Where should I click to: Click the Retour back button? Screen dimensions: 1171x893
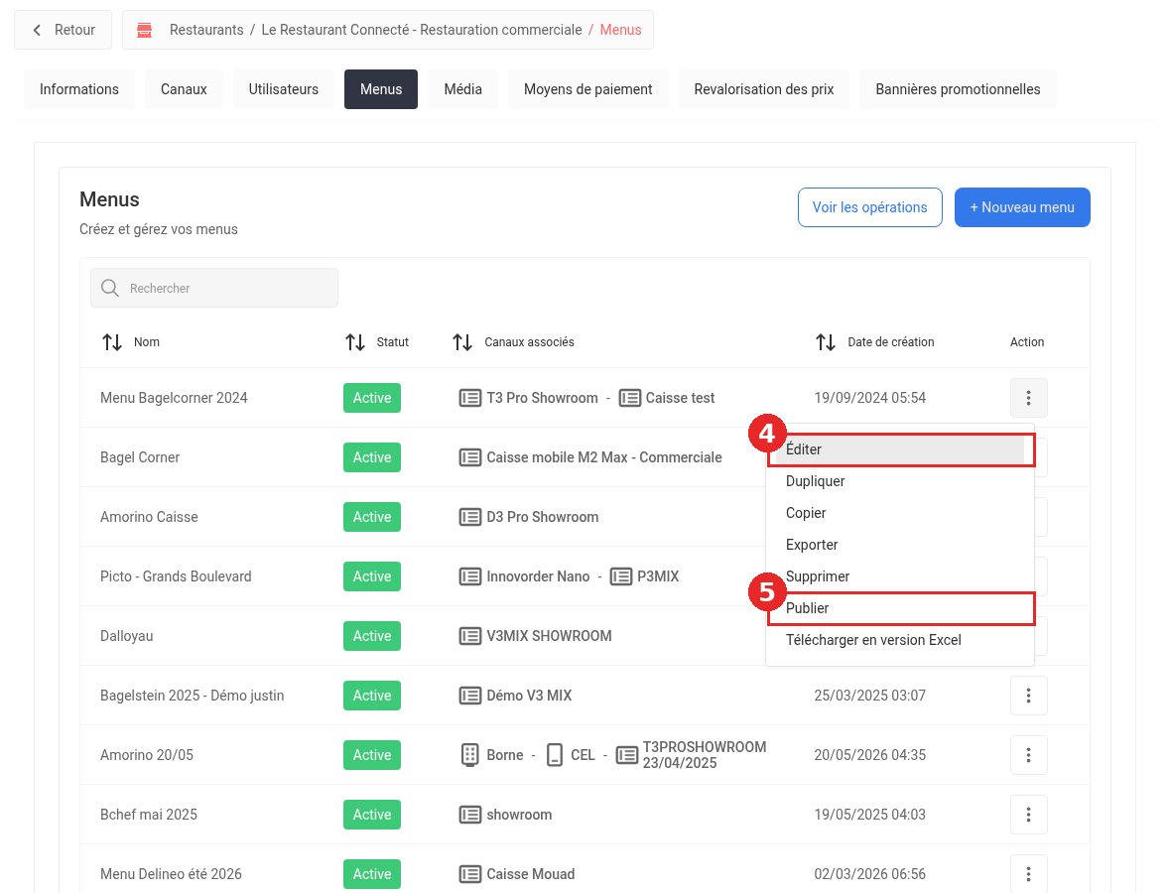pyautogui.click(x=63, y=30)
